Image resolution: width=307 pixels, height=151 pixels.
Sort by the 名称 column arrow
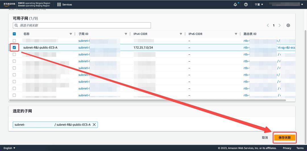pyautogui.click(x=71, y=34)
